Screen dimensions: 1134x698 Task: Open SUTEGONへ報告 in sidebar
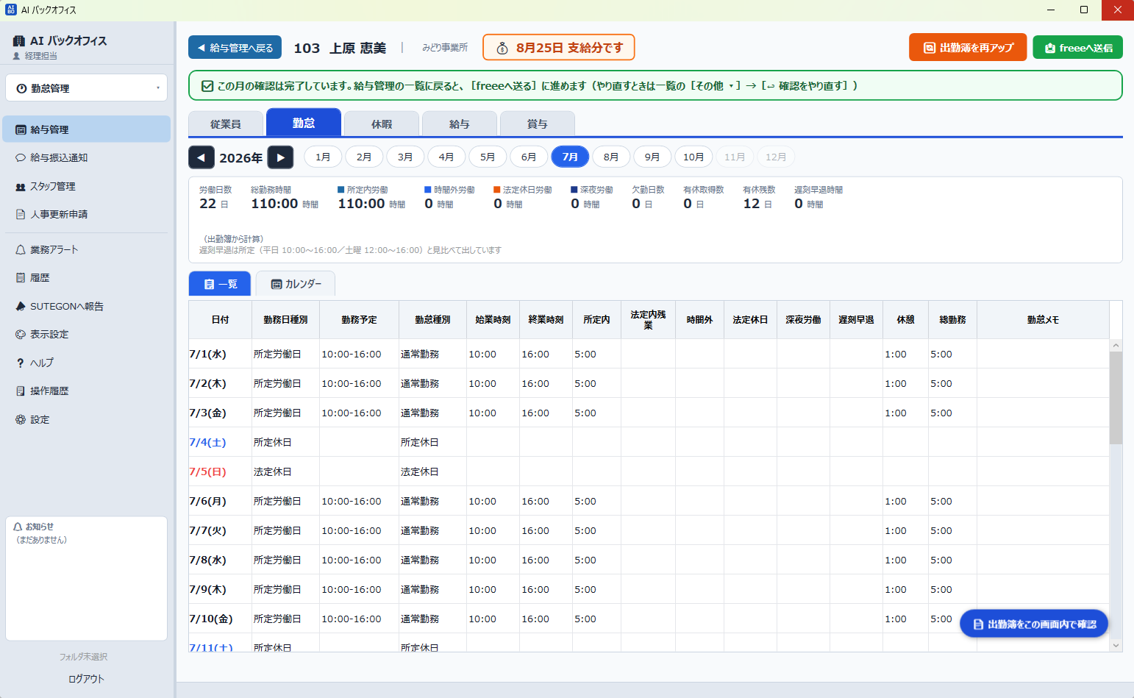pyautogui.click(x=87, y=306)
